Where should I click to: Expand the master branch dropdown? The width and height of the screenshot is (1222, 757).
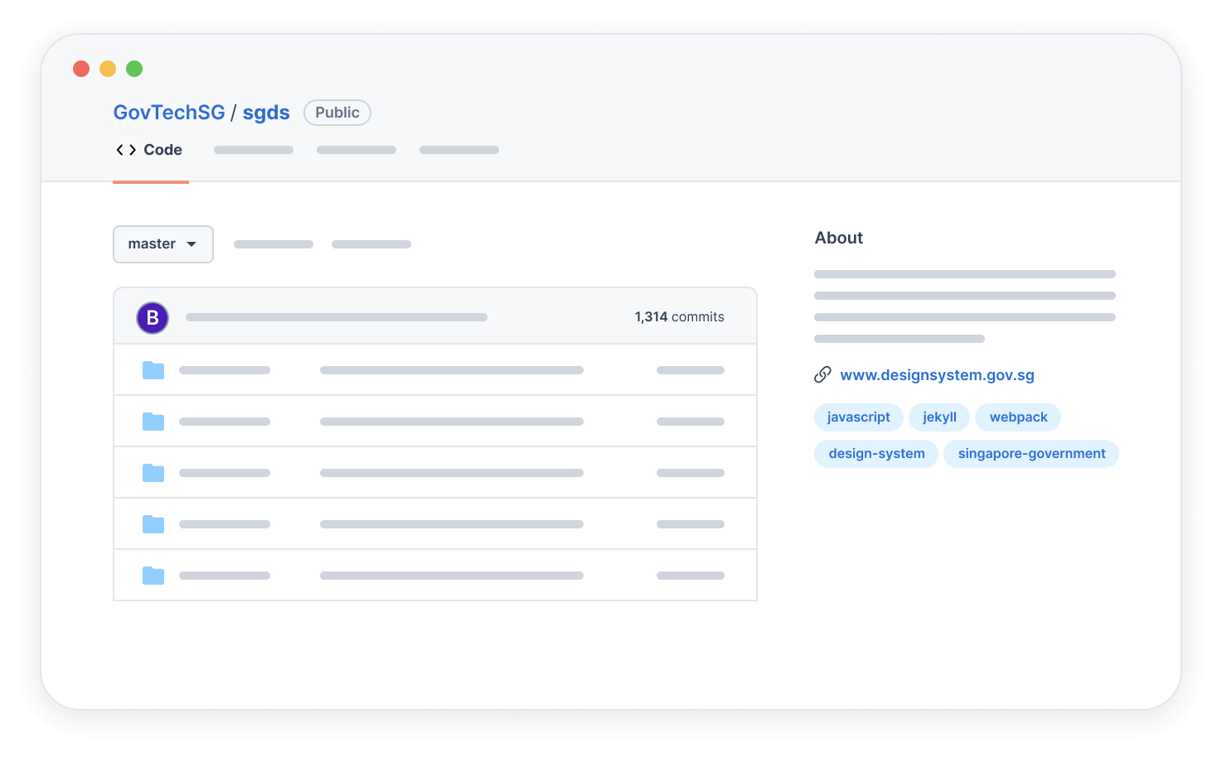[162, 244]
